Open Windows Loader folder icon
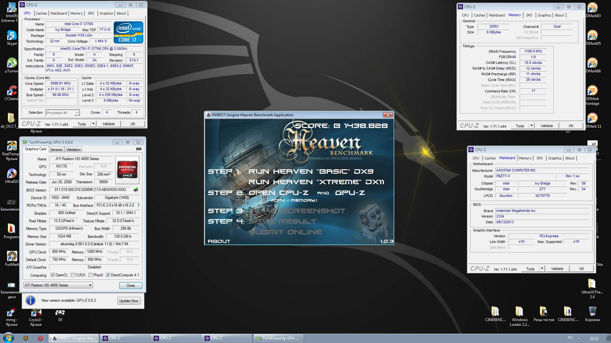611x343 pixels. [519, 316]
